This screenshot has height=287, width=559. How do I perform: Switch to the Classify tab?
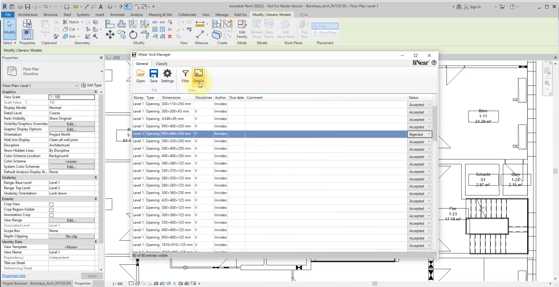coord(161,64)
